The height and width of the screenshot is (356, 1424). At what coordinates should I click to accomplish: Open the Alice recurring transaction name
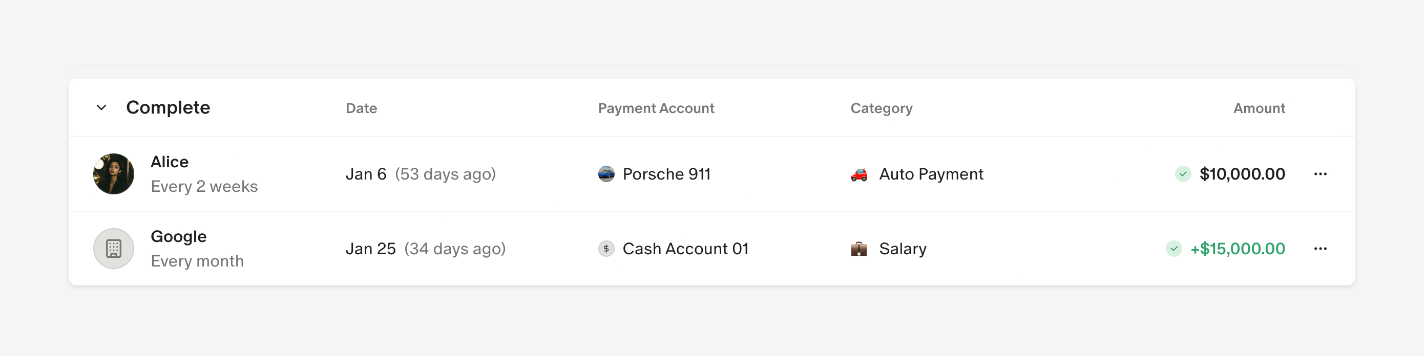click(x=170, y=162)
